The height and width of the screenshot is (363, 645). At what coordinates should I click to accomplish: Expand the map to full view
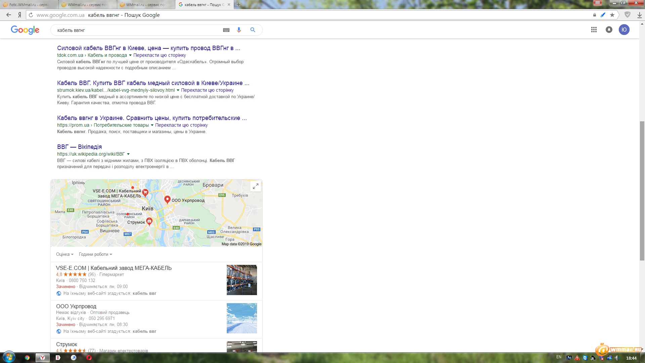pyautogui.click(x=255, y=186)
